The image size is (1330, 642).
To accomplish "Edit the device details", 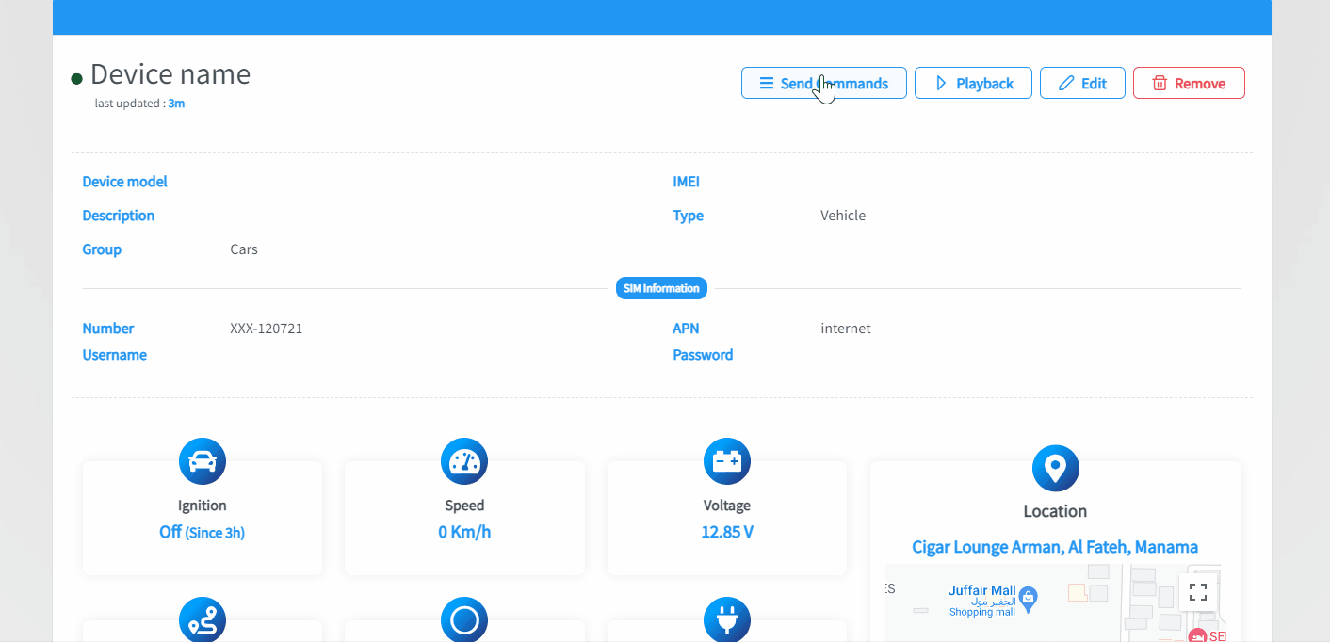I will click(x=1082, y=83).
